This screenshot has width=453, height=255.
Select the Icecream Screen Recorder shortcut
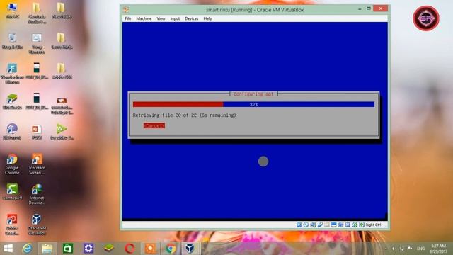37,164
